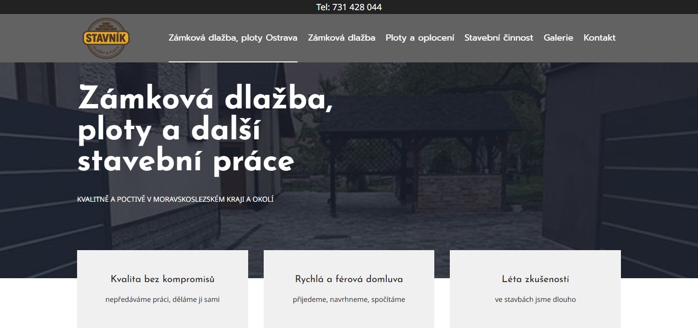This screenshot has width=698, height=329.
Task: Open the Galerie page
Action: point(558,38)
